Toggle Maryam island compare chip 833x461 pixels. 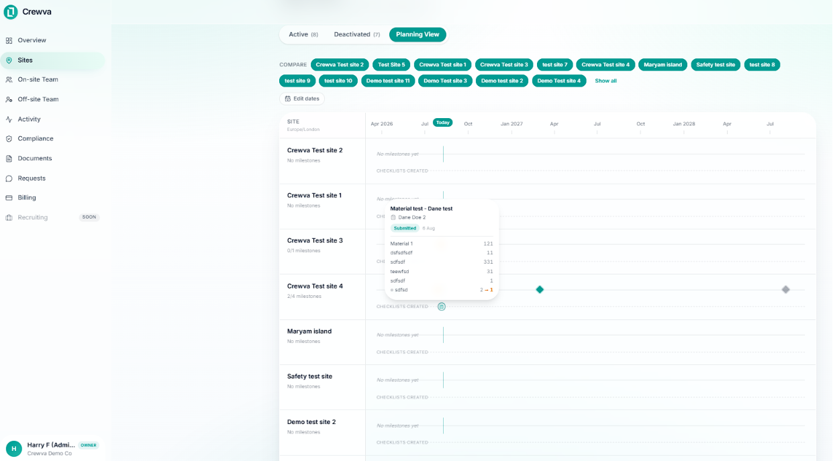click(x=663, y=64)
